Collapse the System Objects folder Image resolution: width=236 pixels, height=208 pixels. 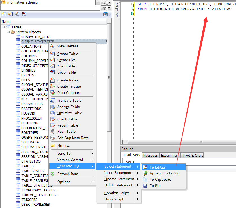8,32
